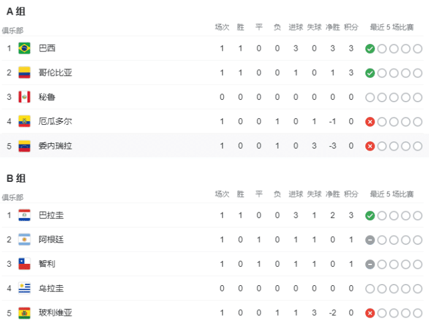Click the A 组 group heading
Image resolution: width=429 pixels, height=325 pixels.
pyautogui.click(x=16, y=12)
